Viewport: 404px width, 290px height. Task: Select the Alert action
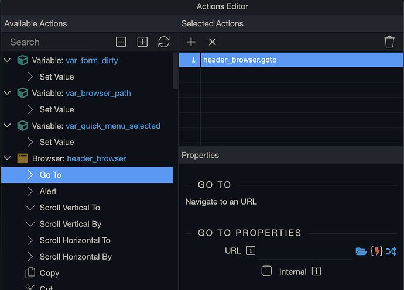click(48, 191)
